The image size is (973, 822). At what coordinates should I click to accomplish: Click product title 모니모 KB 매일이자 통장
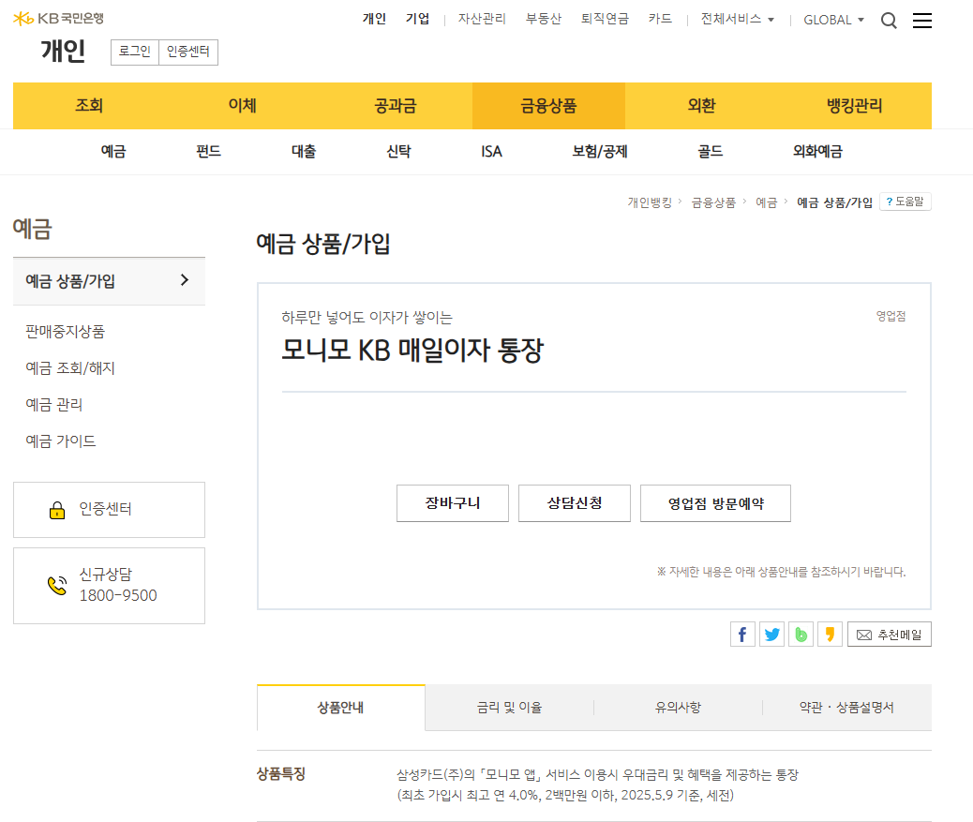412,350
